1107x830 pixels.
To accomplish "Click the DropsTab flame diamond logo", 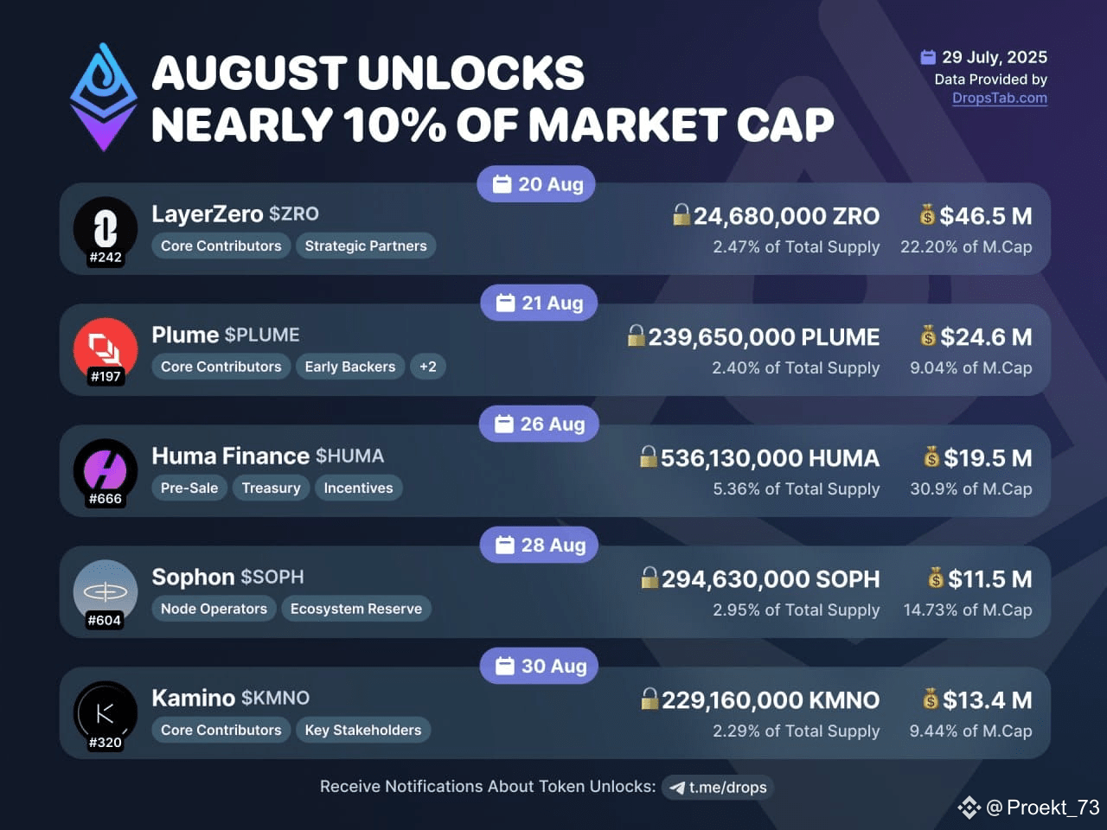I will 104,97.
